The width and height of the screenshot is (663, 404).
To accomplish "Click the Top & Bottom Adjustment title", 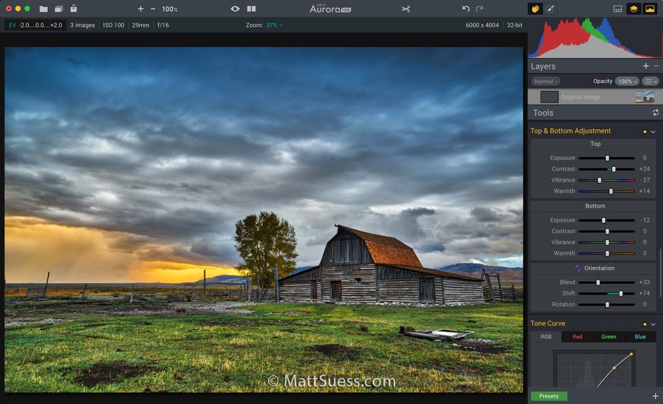I will click(x=570, y=131).
